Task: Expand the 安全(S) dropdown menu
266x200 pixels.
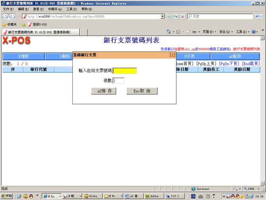Action: [226, 32]
